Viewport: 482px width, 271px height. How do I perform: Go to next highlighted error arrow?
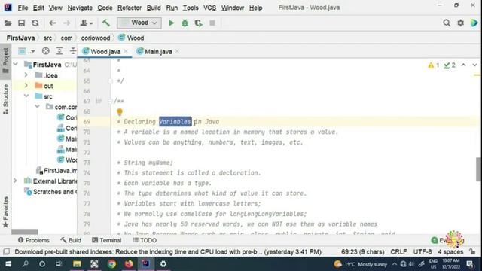474,65
